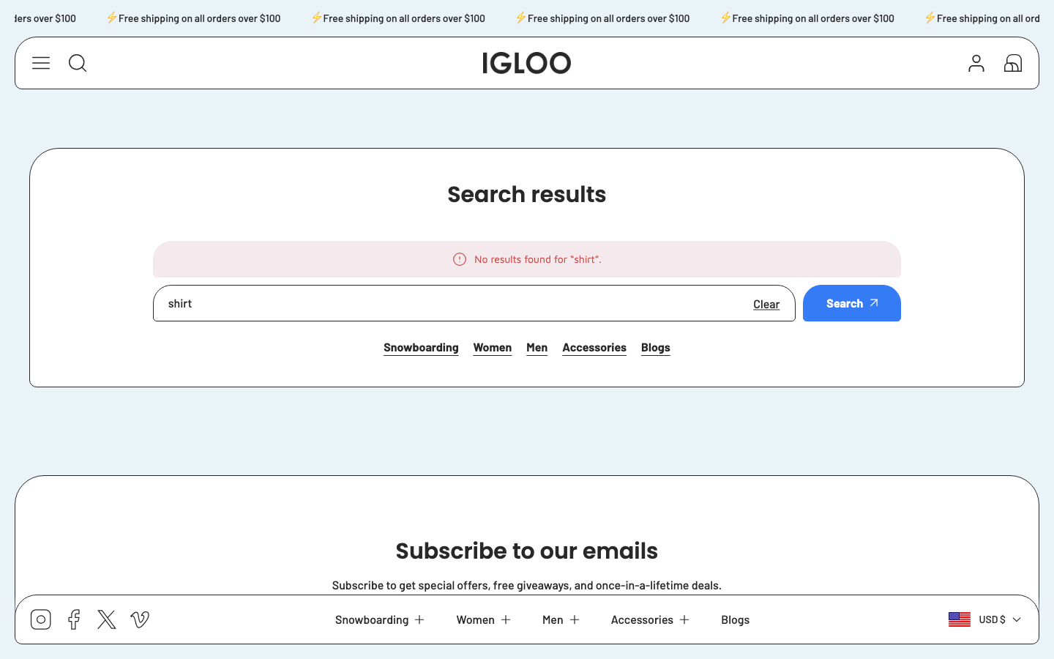Open the Snowboarding quick link under search
This screenshot has height=659, width=1054.
point(421,348)
